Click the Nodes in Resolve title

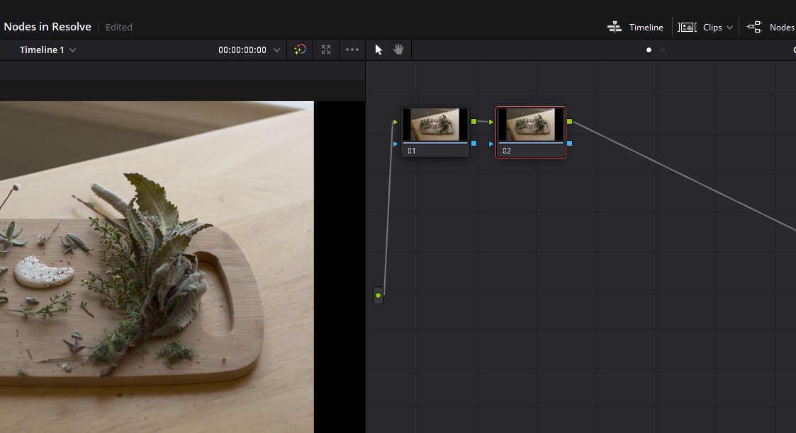47,26
